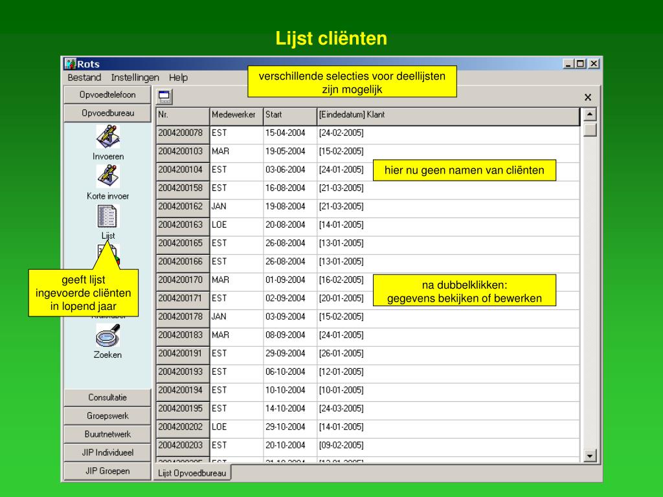Screen dimensions: 663x497
Task: Sort by the Start column header
Action: (290, 116)
